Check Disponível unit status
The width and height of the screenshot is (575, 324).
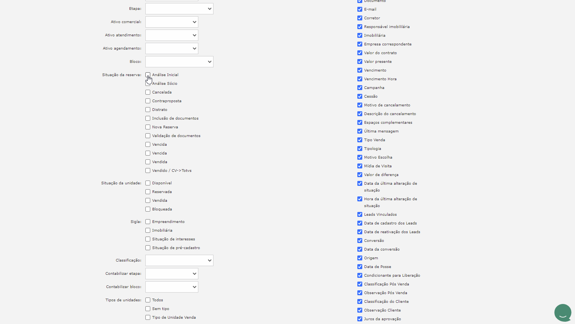tap(148, 183)
